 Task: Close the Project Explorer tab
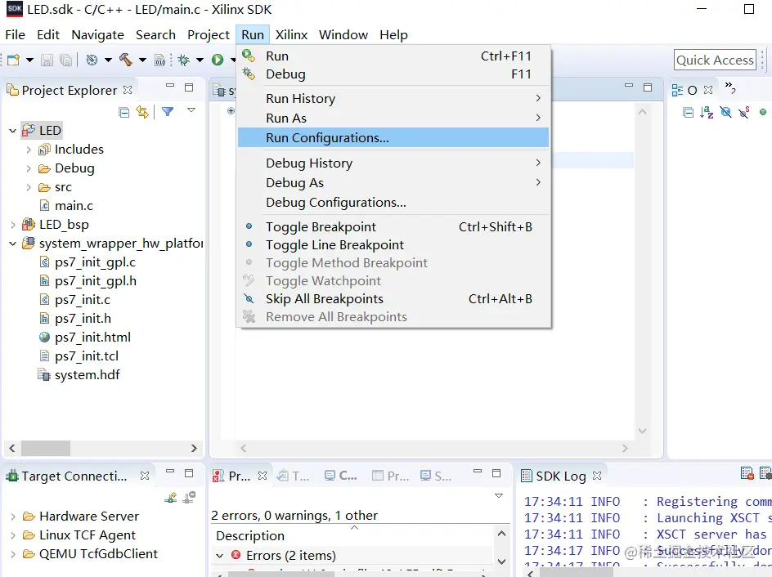128,90
